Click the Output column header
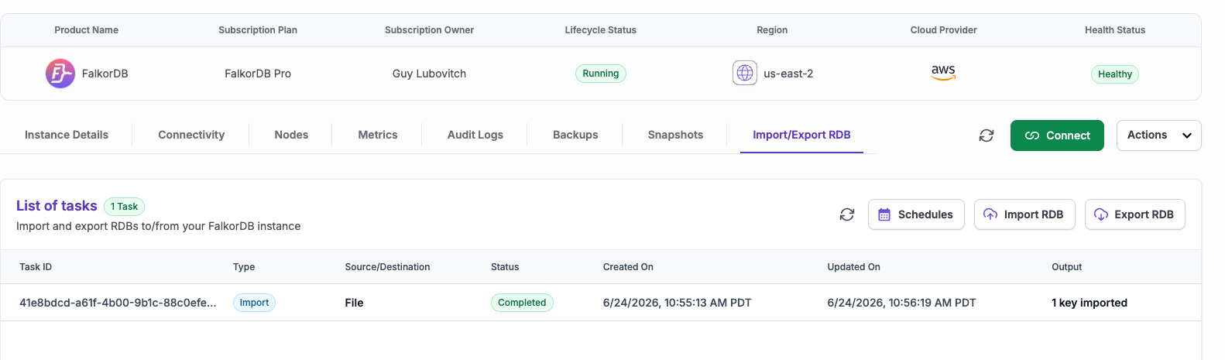Viewport: 1225px width, 360px height. coord(1066,267)
